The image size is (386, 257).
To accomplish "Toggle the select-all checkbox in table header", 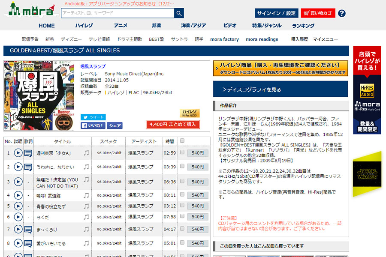I will 182,140.
